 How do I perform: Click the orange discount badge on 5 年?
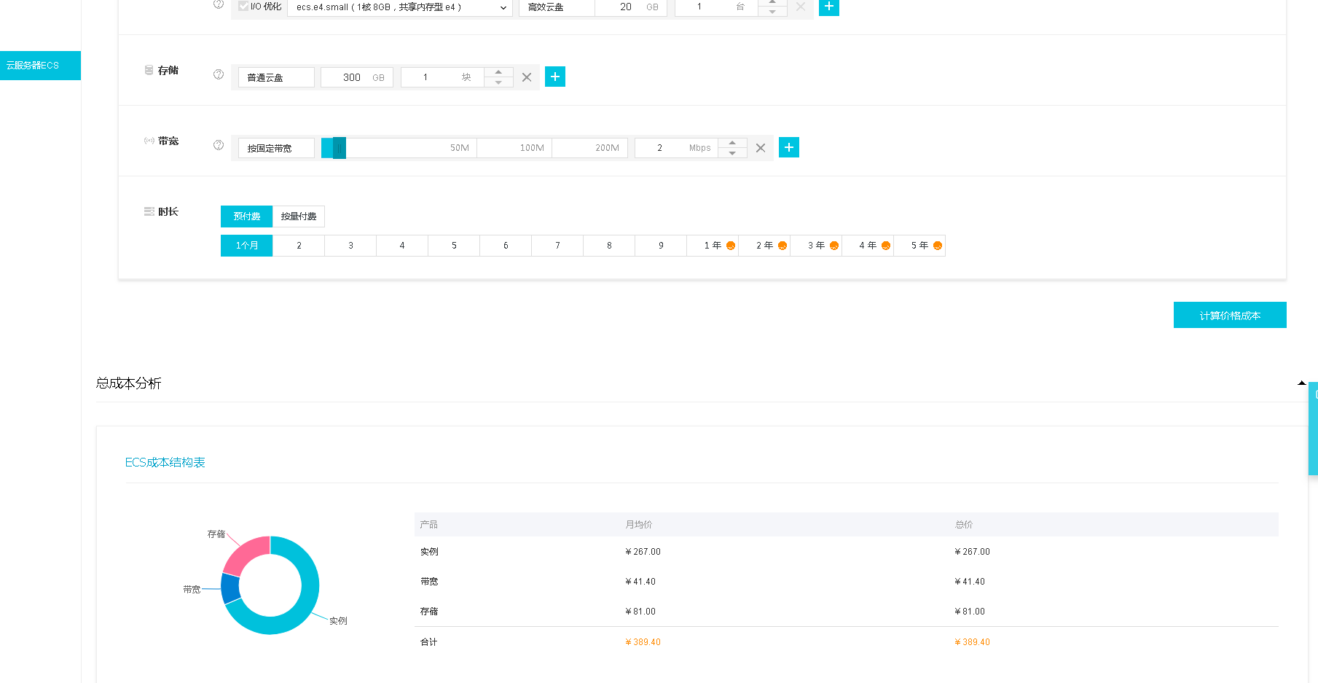938,246
